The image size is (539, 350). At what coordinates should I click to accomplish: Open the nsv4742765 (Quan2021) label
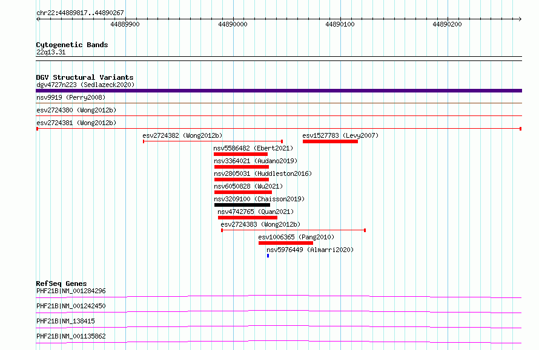click(x=256, y=212)
